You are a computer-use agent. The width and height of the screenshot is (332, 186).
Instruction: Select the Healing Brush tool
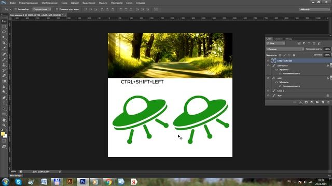pos(4,54)
